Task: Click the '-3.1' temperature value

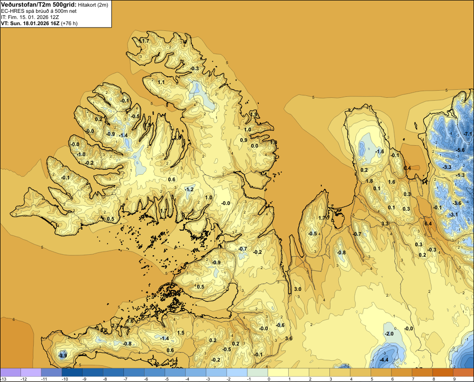Action: (x=454, y=214)
